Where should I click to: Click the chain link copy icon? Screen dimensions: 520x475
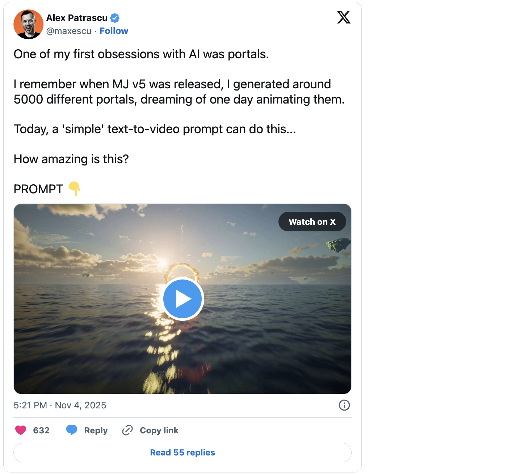click(127, 430)
